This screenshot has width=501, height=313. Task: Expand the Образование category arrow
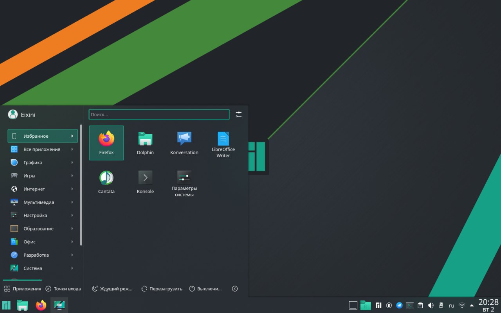pos(72,228)
